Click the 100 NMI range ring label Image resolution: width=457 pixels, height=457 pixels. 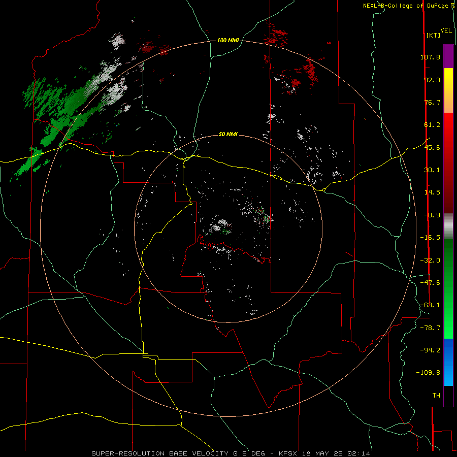click(x=228, y=40)
